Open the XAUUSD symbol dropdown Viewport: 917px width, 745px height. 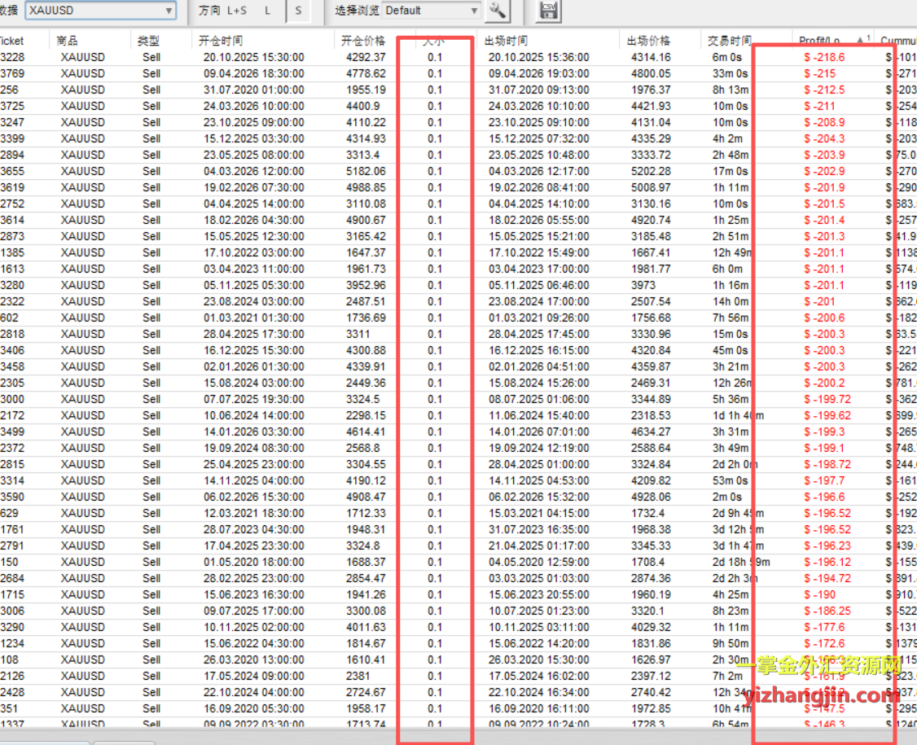tap(100, 11)
